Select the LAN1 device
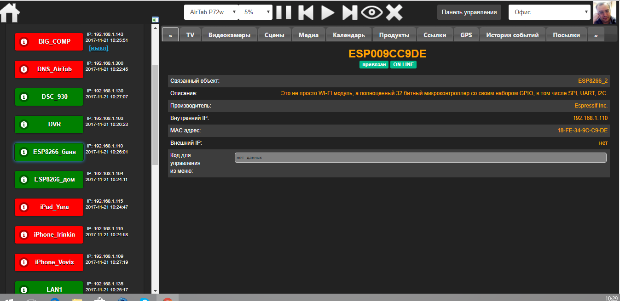The image size is (620, 301). pyautogui.click(x=49, y=288)
